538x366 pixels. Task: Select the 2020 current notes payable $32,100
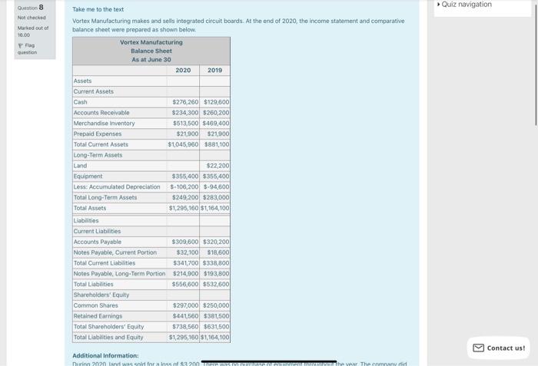(x=188, y=252)
